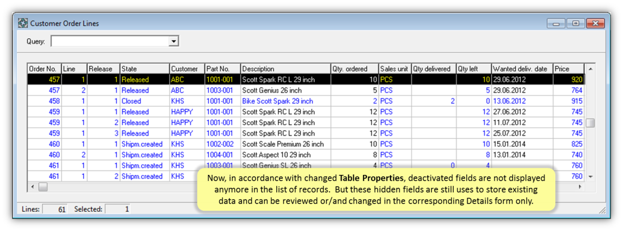Sort by the Order No. column header

pyautogui.click(x=44, y=69)
